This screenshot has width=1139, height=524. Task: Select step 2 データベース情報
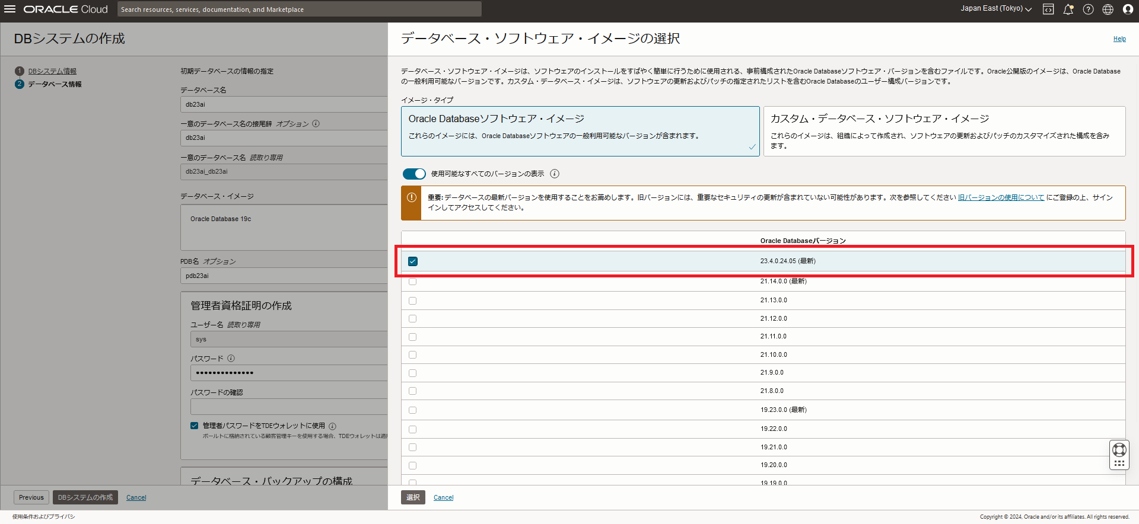[x=55, y=84]
